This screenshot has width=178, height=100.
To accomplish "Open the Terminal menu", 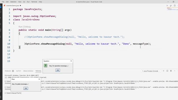I will (x=34, y=2).
